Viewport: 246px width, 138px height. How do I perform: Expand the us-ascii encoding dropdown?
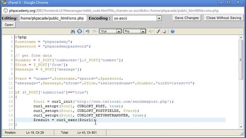point(159,18)
